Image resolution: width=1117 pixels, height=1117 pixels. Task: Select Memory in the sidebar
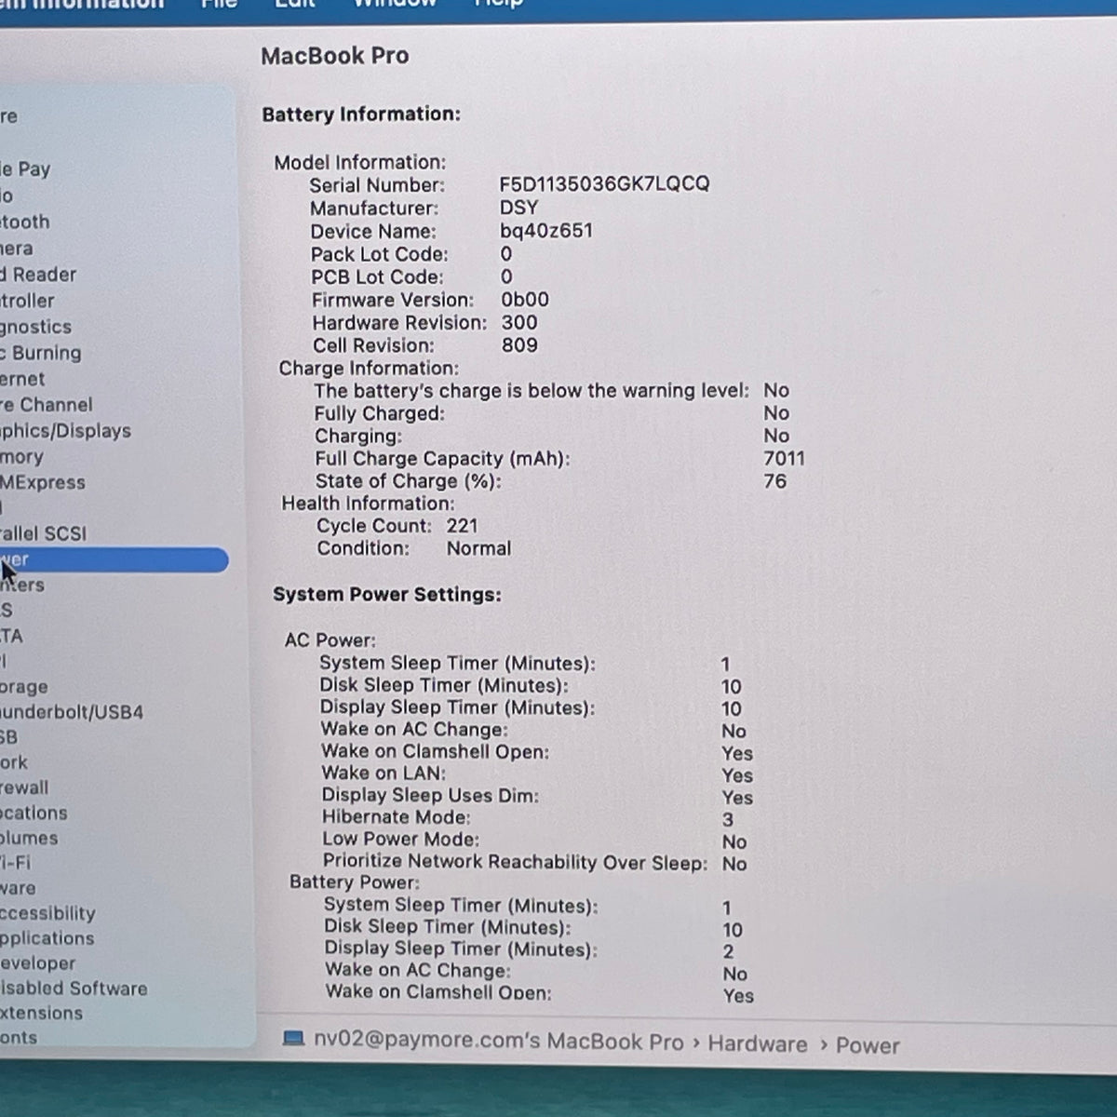pyautogui.click(x=21, y=457)
